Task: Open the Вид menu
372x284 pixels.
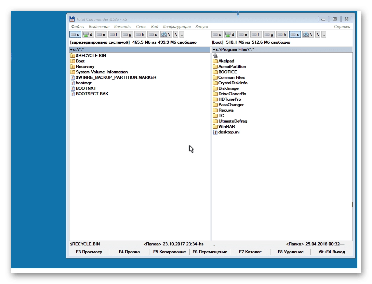Action: [x=155, y=27]
